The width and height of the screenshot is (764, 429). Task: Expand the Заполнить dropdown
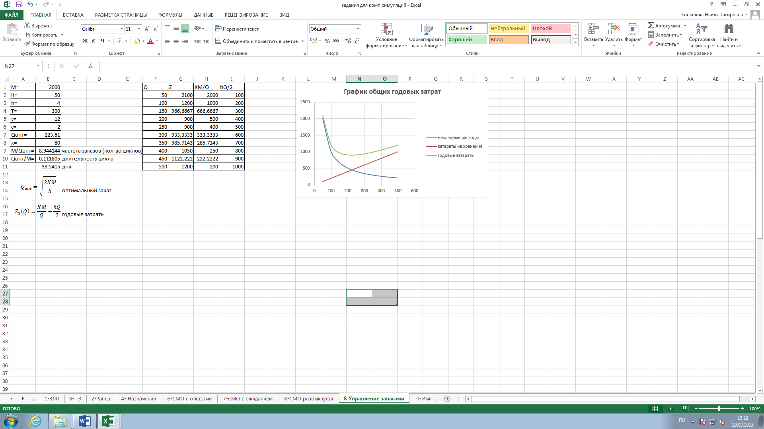pos(681,35)
